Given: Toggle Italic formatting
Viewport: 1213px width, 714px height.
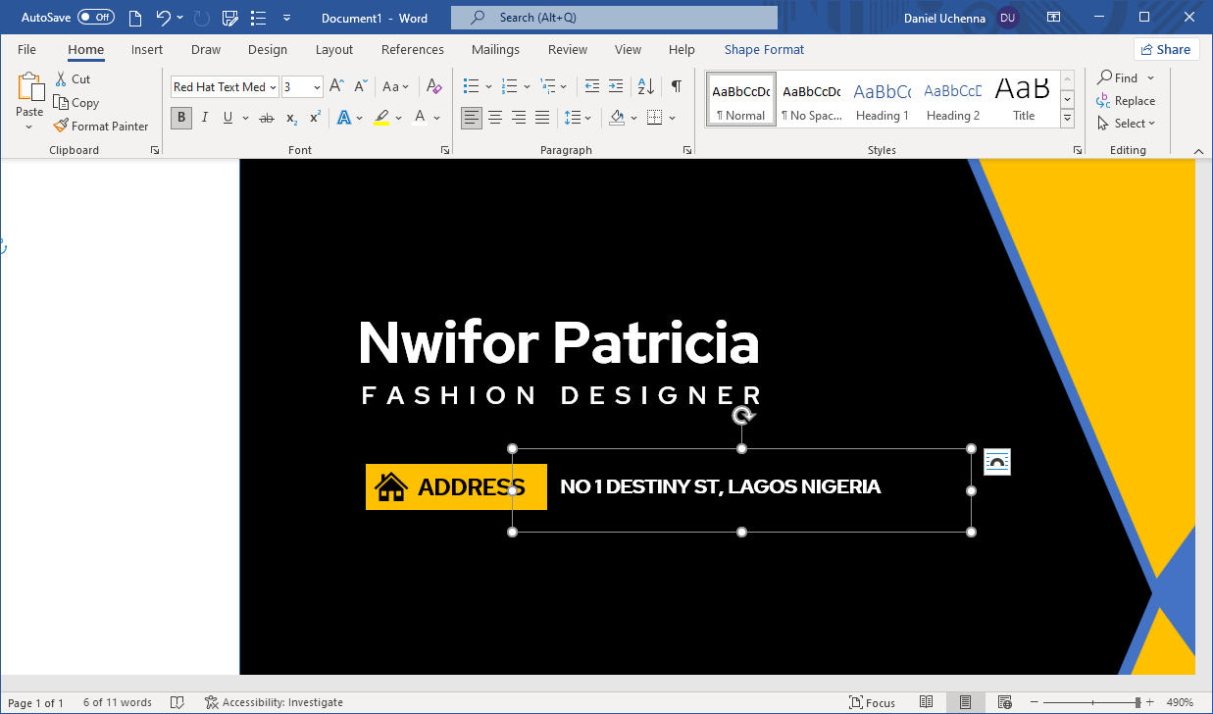Looking at the screenshot, I should coord(205,118).
